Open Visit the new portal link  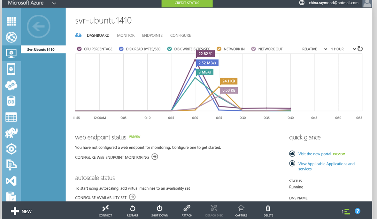315,154
